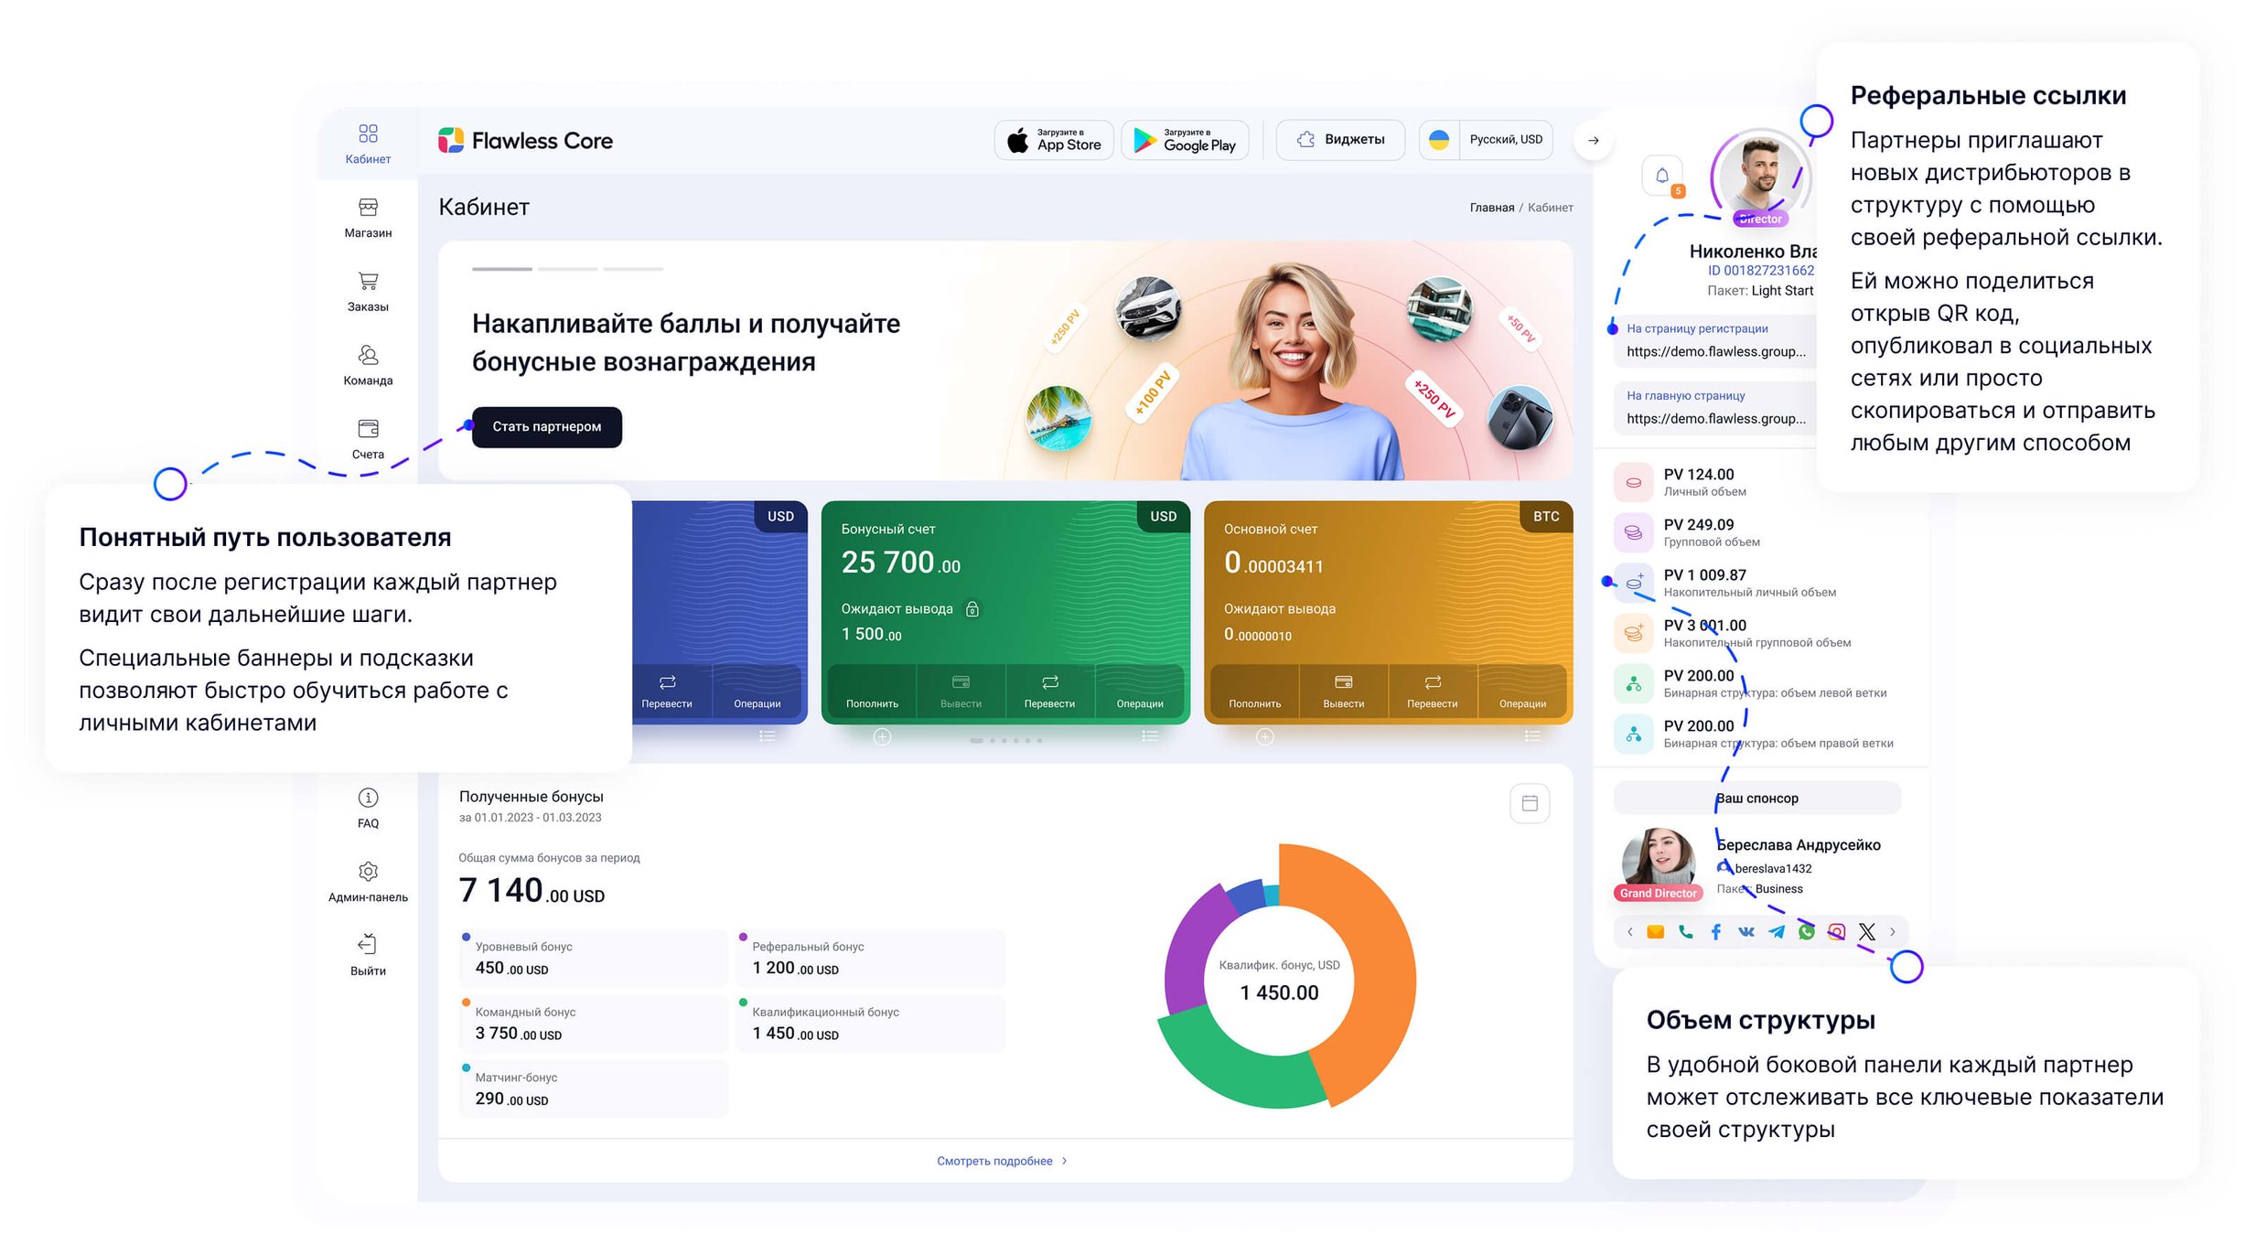
Task: Select the Кабинет tab in sidebar
Action: (x=368, y=143)
